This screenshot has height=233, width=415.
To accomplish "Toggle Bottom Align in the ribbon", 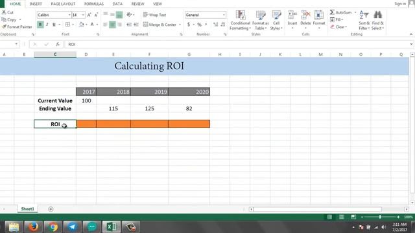I will coord(119,15).
